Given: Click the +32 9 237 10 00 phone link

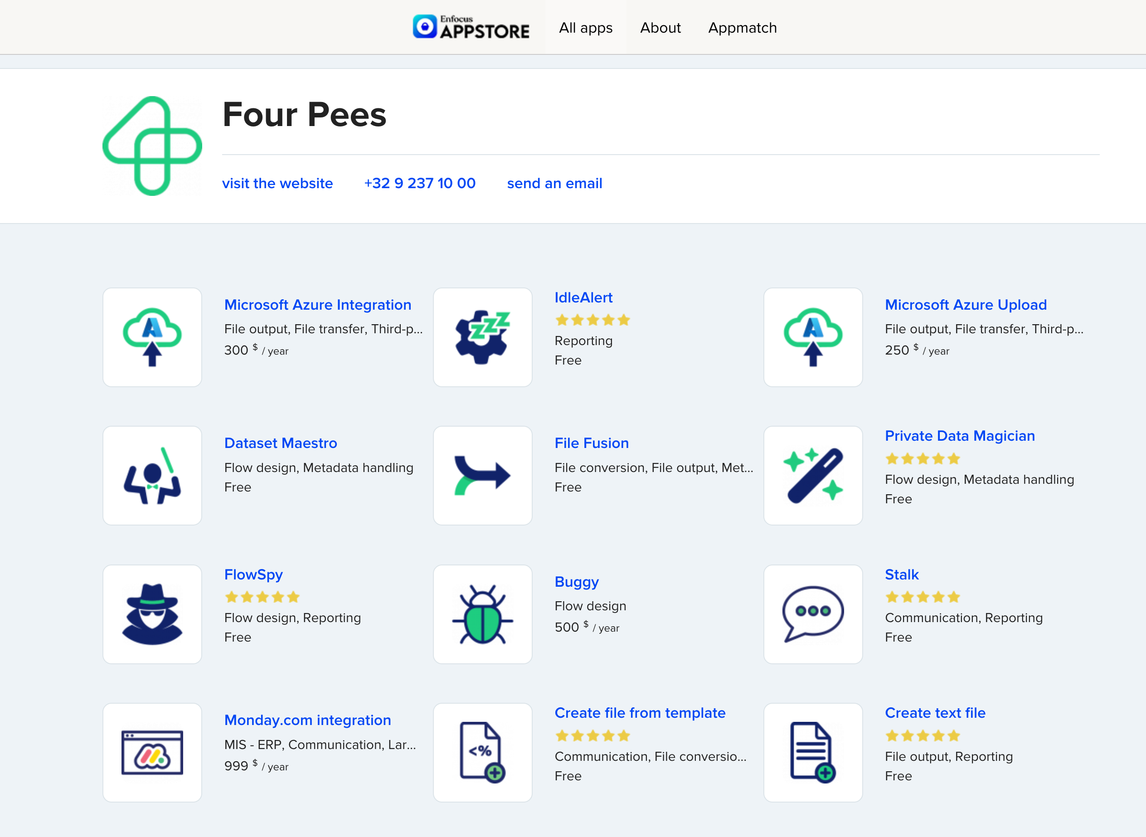Looking at the screenshot, I should [420, 184].
